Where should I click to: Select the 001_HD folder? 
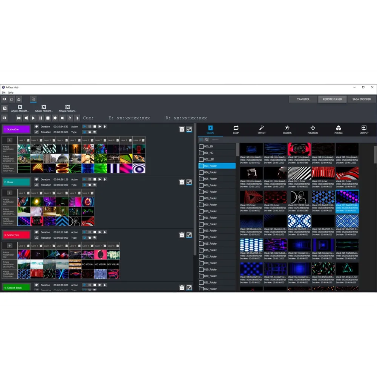(209, 153)
